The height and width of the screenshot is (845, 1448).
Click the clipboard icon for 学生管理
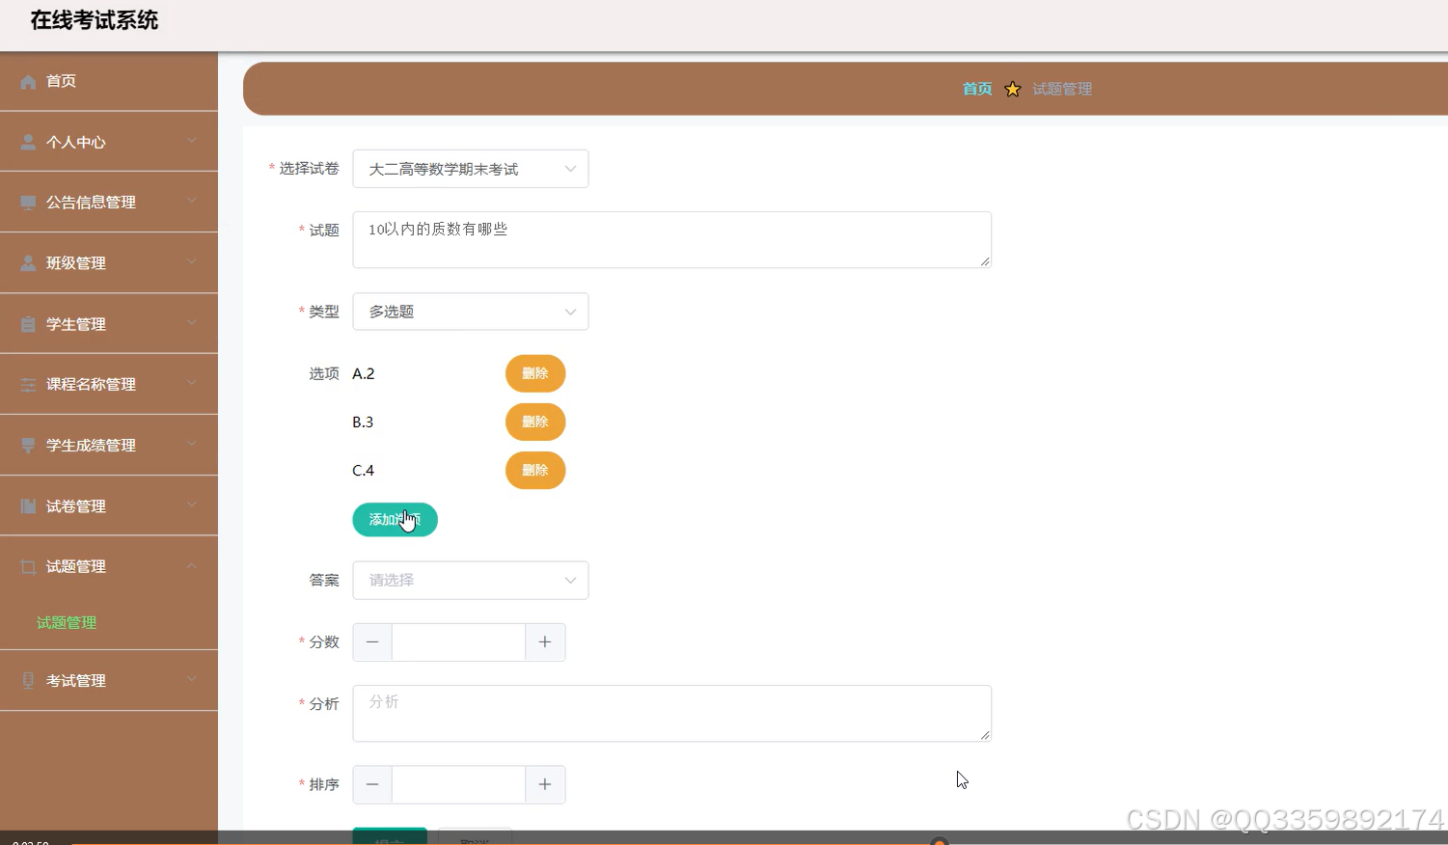(28, 324)
